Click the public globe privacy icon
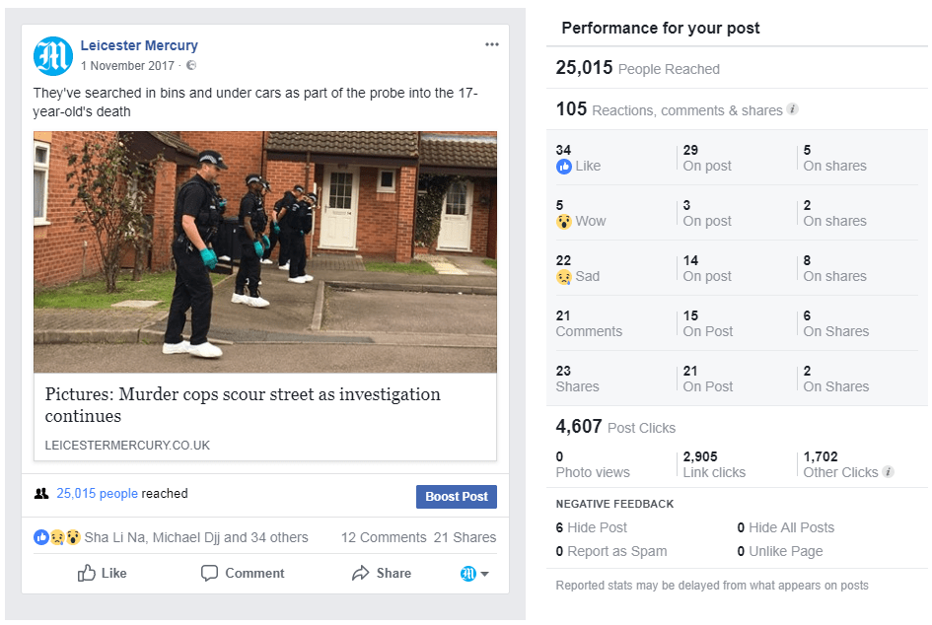932x625 pixels. point(191,66)
